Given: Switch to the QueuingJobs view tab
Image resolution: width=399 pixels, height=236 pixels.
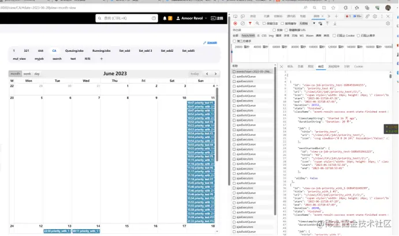Looking at the screenshot, I should click(74, 51).
